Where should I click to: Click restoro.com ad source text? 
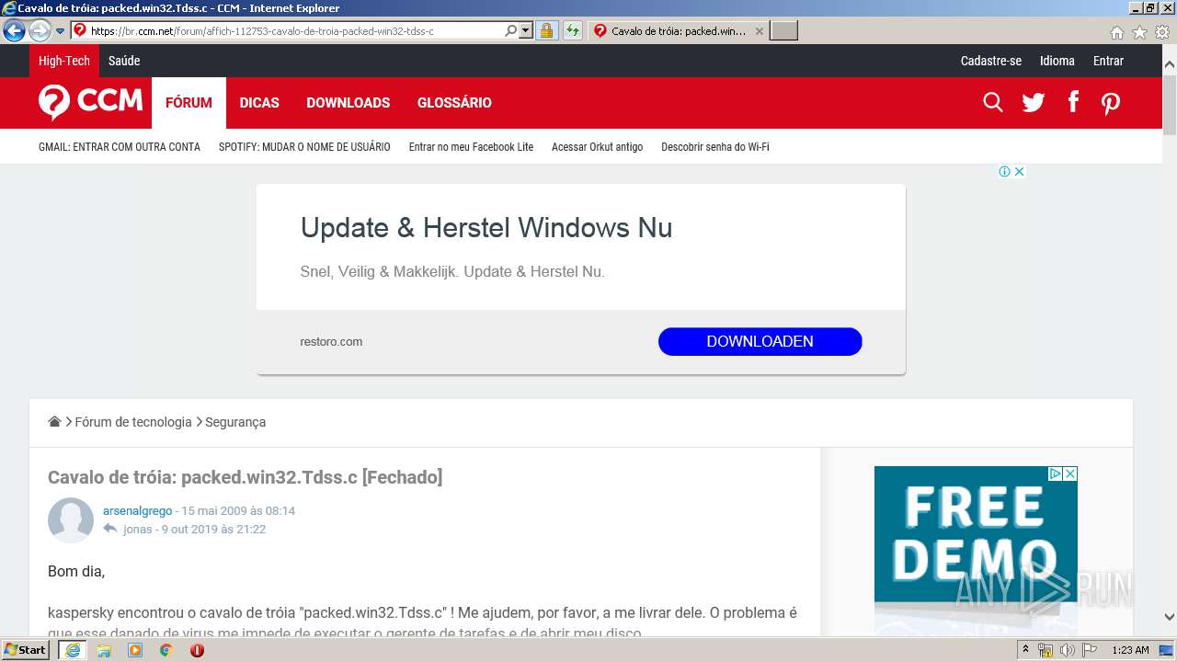331,342
